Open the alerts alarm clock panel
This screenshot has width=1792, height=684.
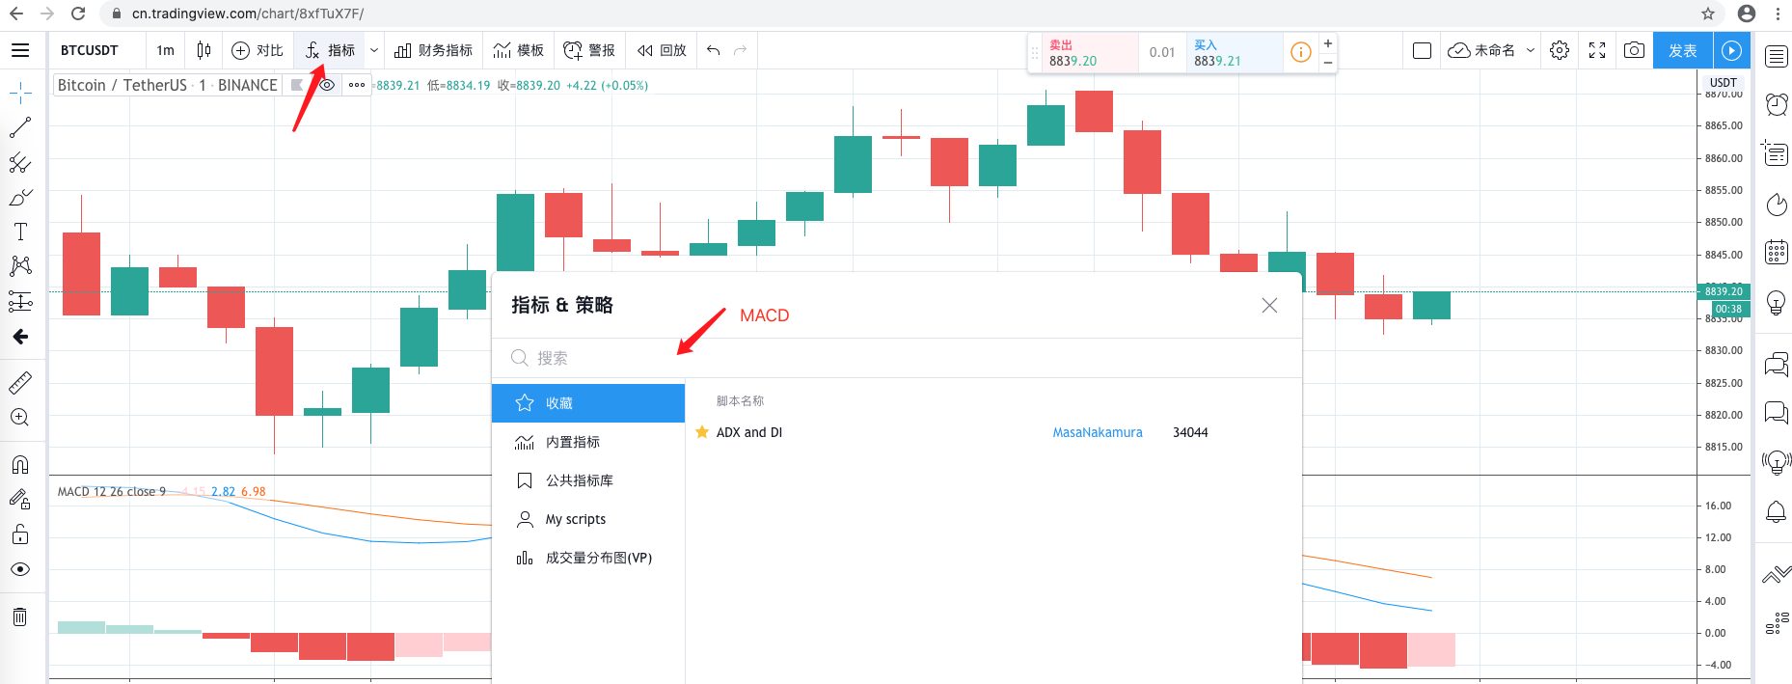[1776, 104]
